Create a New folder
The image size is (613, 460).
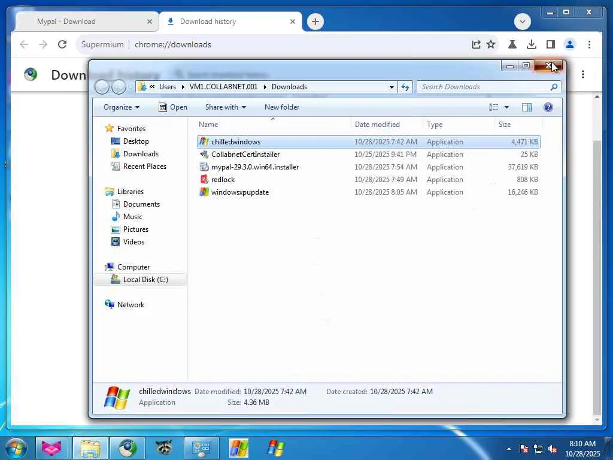pyautogui.click(x=282, y=107)
